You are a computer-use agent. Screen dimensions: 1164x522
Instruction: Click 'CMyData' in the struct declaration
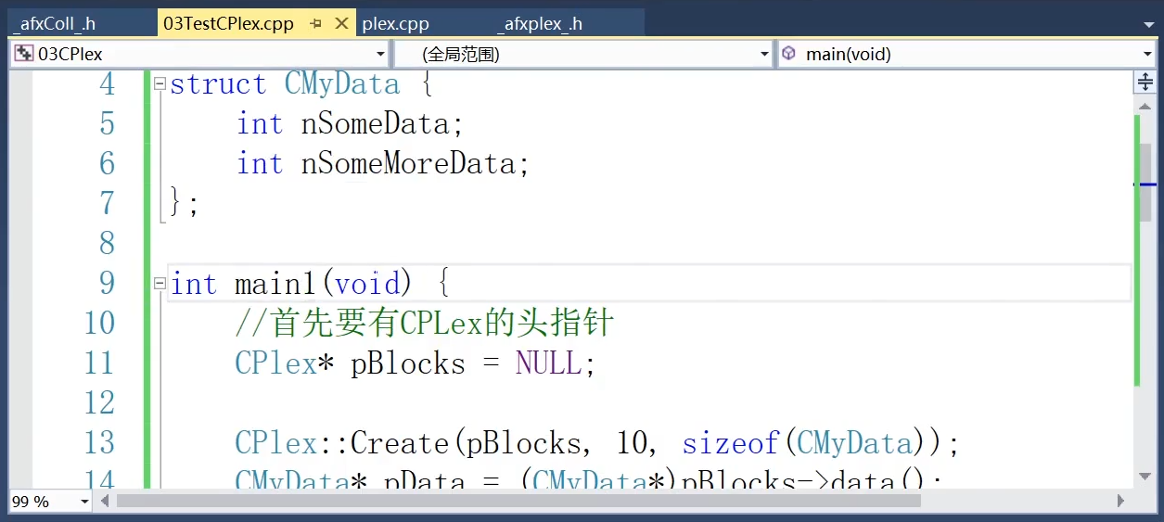point(342,84)
